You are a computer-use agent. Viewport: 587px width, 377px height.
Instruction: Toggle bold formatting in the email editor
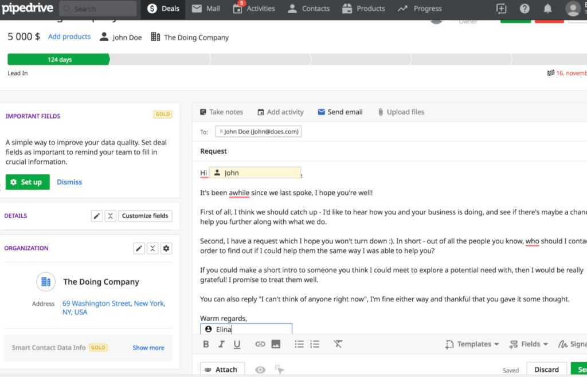pos(206,344)
